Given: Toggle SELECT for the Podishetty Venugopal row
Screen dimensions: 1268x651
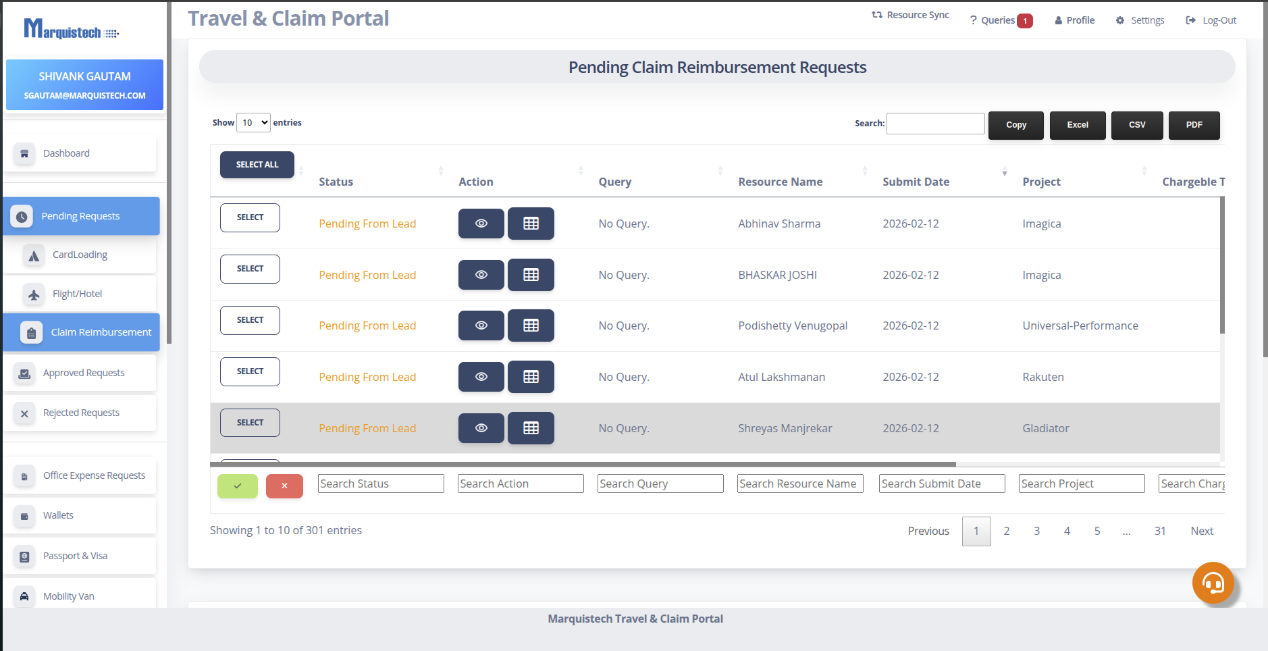Looking at the screenshot, I should coord(250,320).
